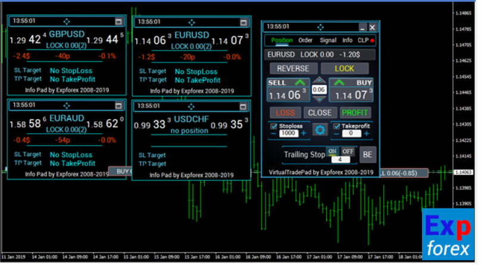
Task: Click the CLOSE positions button
Action: (x=320, y=113)
